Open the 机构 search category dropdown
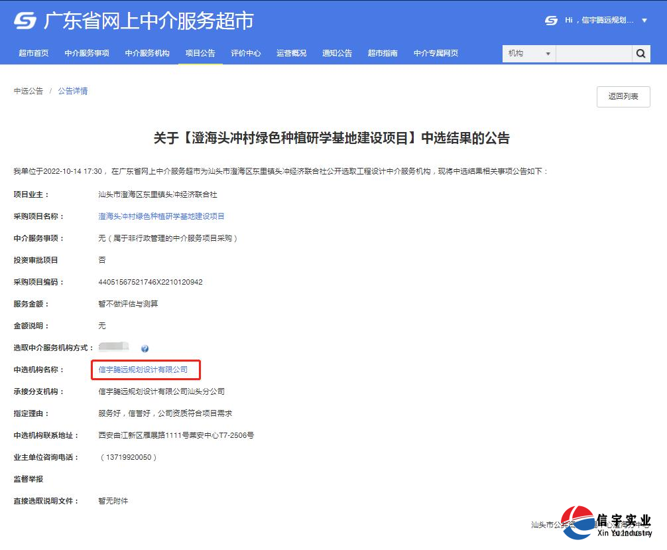 tap(528, 53)
